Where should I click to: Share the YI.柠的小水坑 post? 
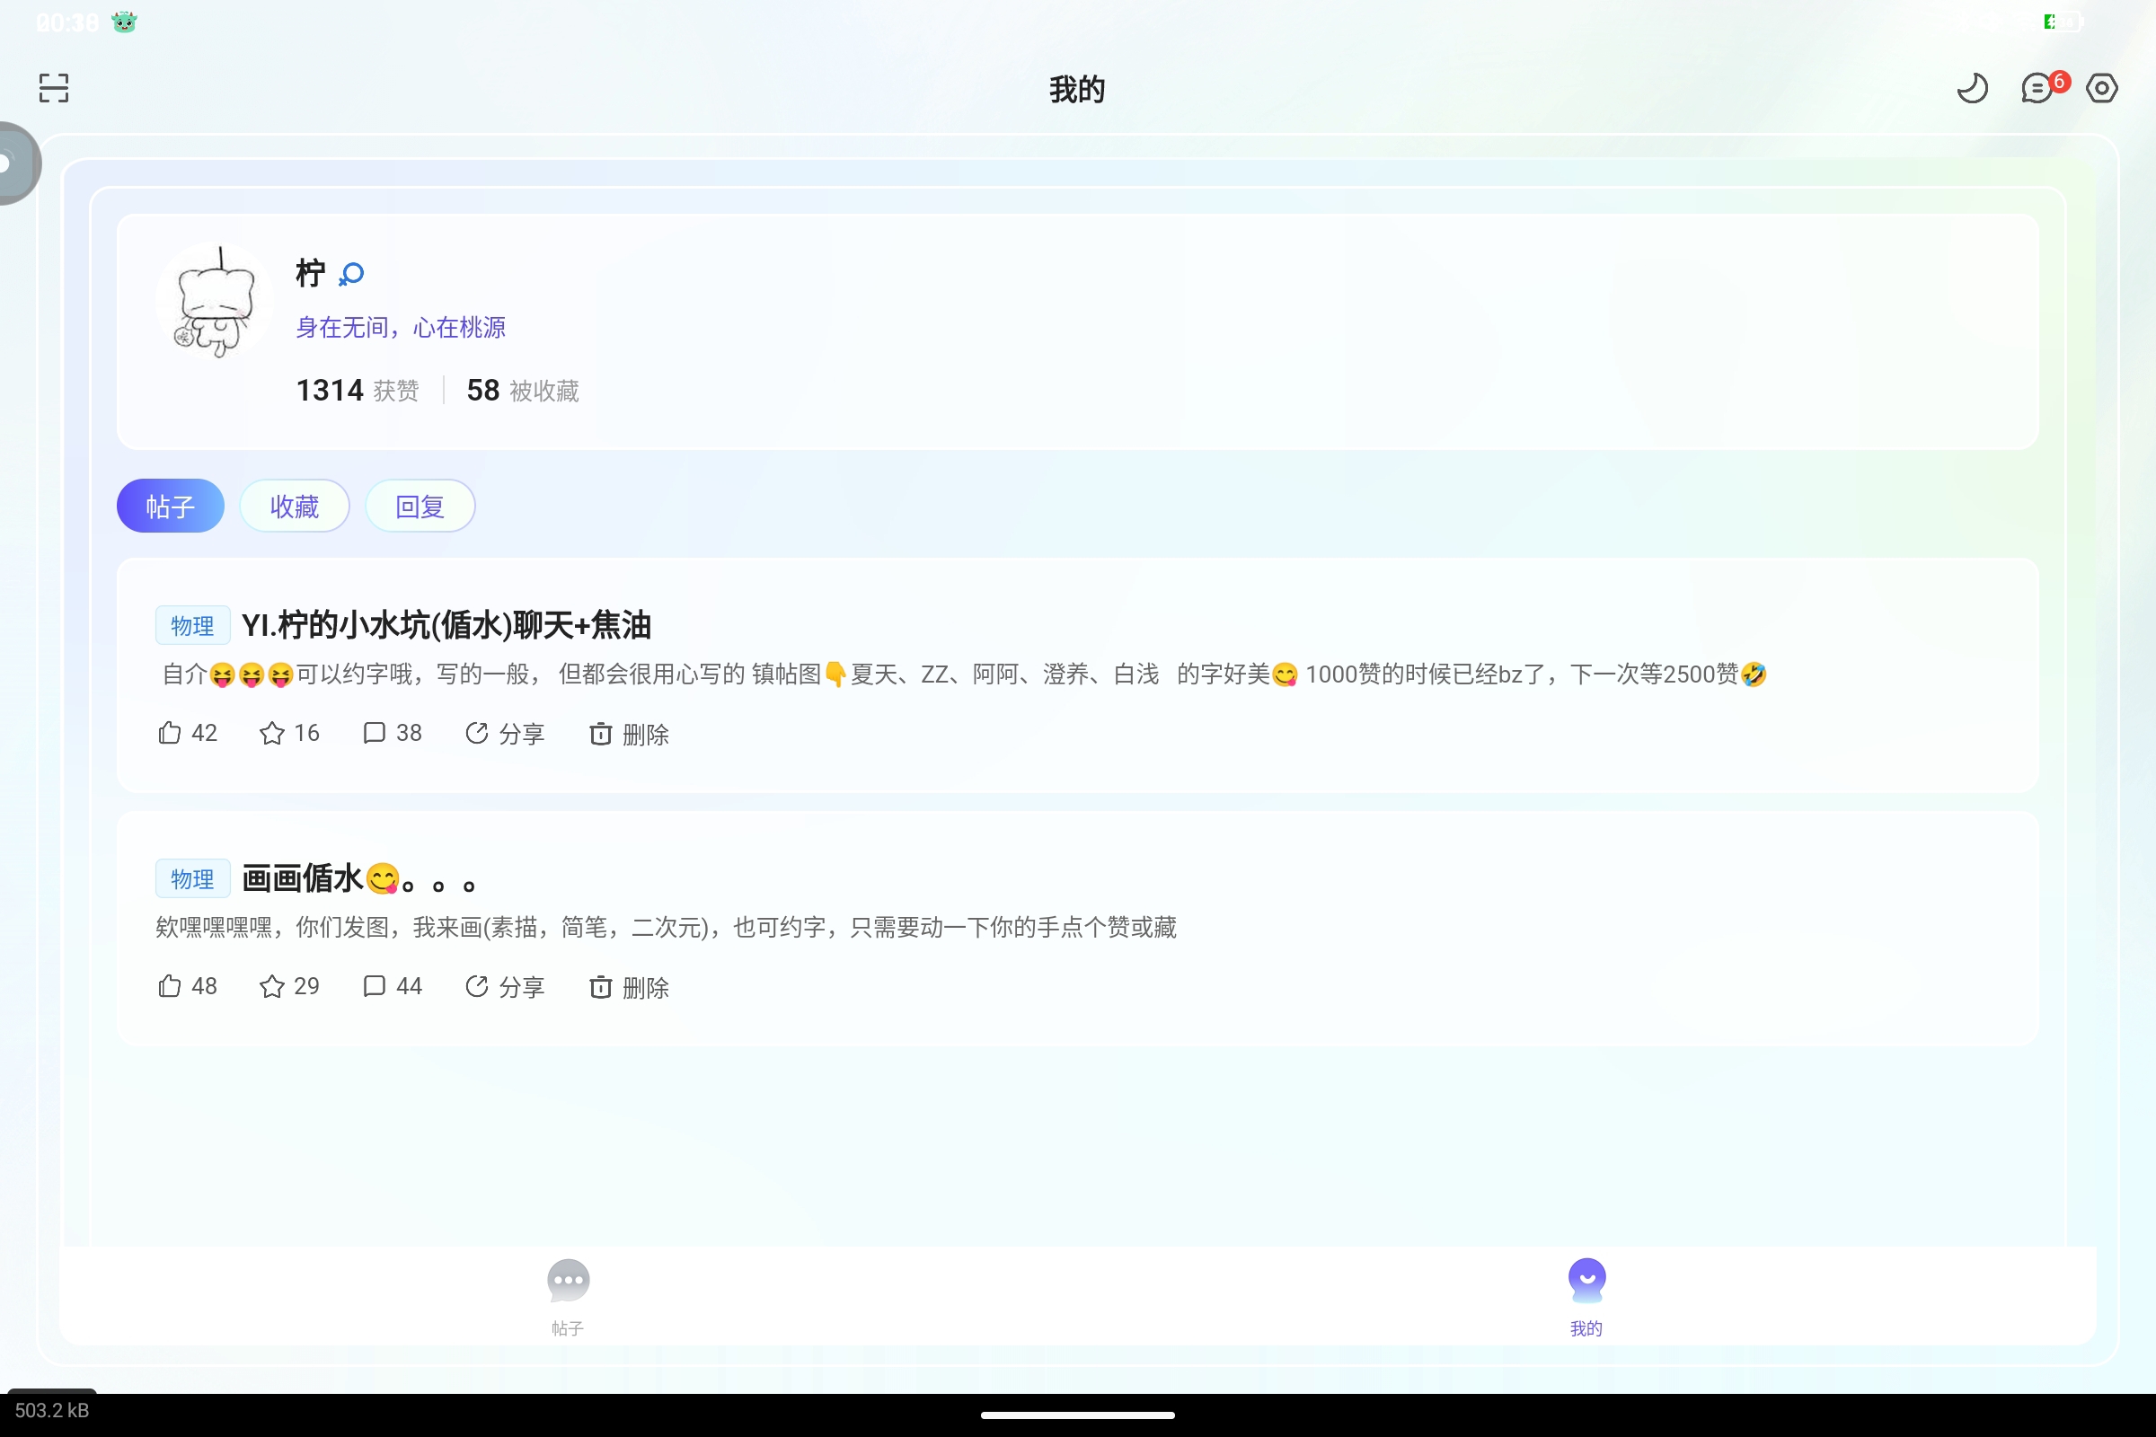click(504, 733)
